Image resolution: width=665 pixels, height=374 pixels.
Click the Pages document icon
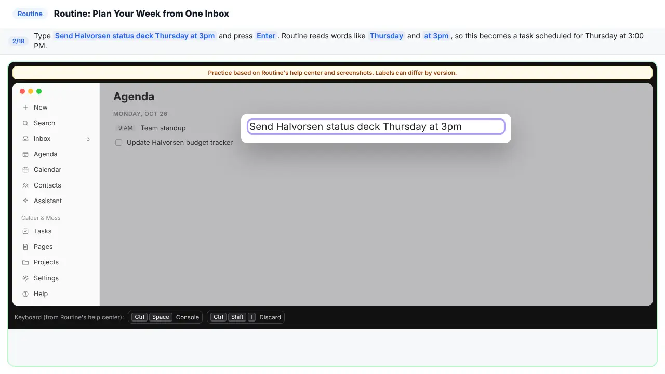(25, 247)
